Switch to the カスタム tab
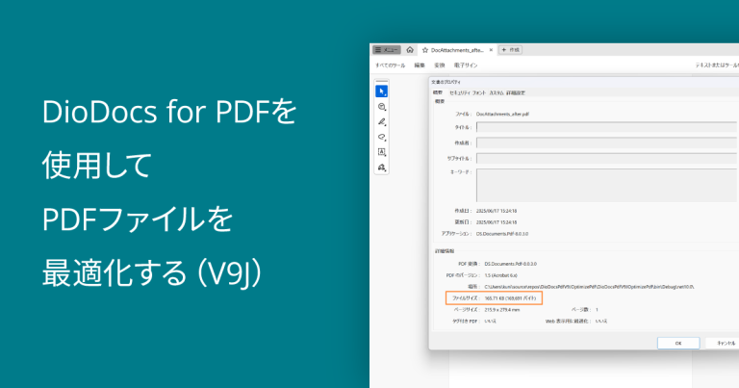This screenshot has height=388, width=739. click(497, 92)
